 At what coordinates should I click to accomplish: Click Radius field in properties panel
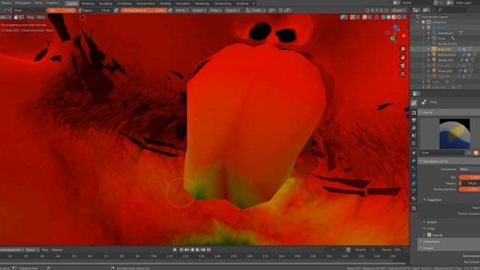pos(469,183)
